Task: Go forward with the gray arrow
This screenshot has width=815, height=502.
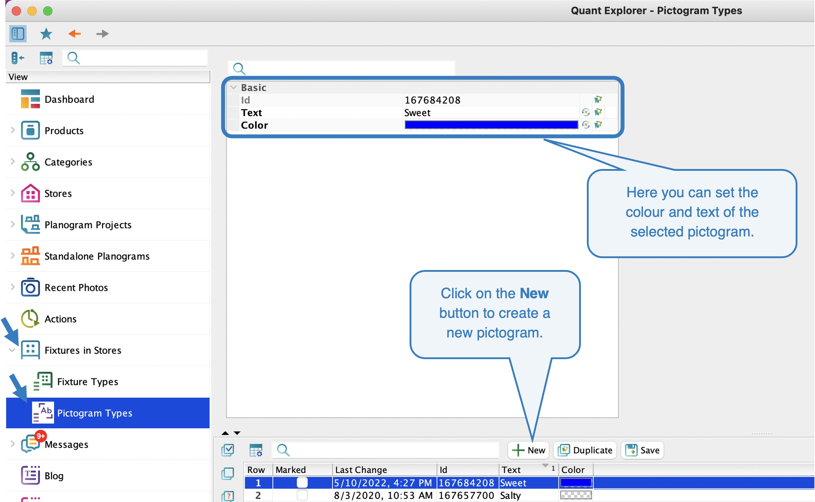Action: coord(102,34)
